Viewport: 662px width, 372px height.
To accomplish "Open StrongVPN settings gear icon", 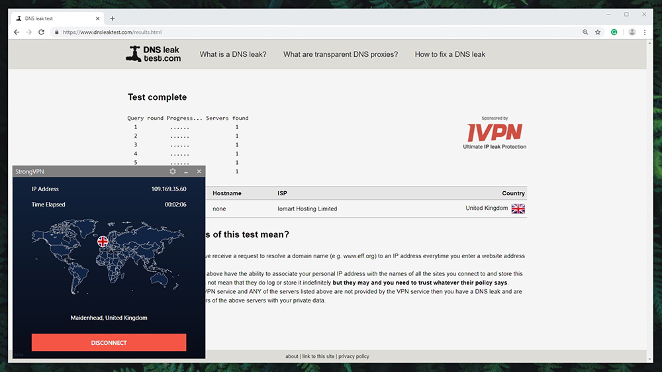I will click(173, 171).
